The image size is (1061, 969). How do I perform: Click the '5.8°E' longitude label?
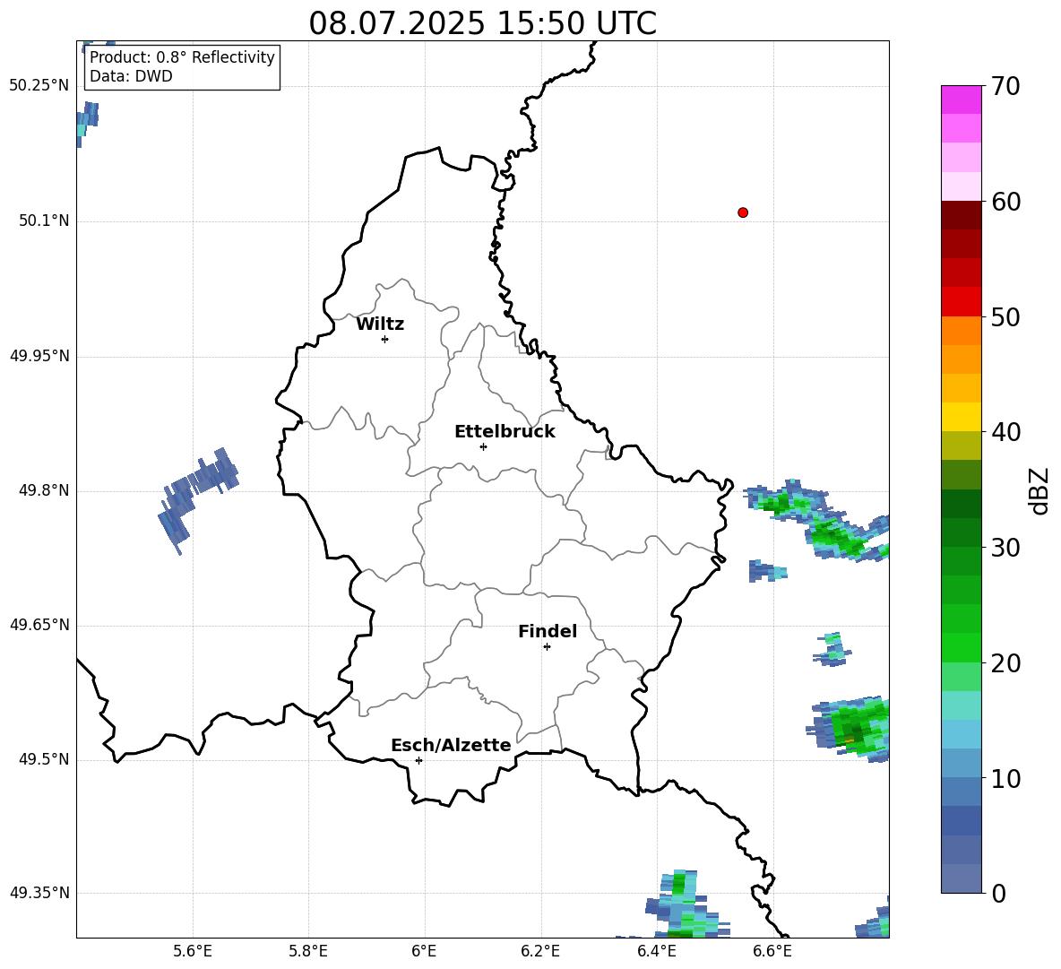(308, 951)
